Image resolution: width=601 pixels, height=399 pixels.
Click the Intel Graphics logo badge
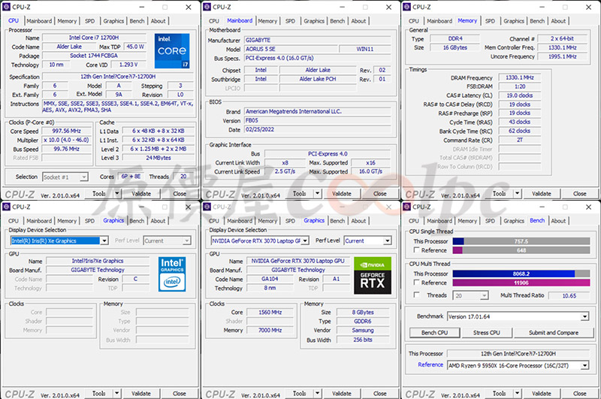(x=172, y=274)
